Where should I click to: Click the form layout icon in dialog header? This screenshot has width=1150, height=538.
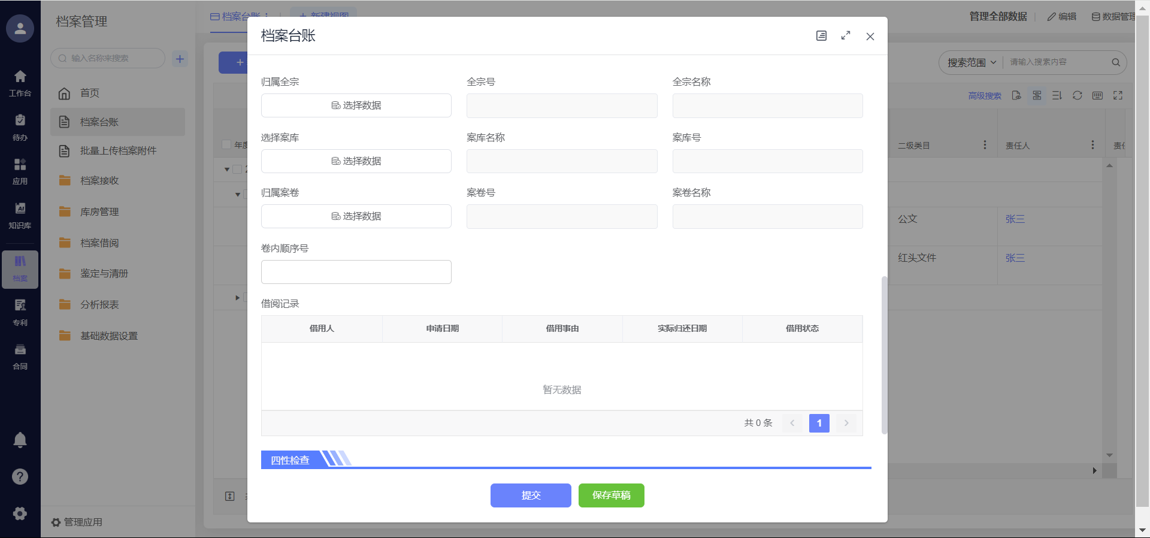[821, 36]
